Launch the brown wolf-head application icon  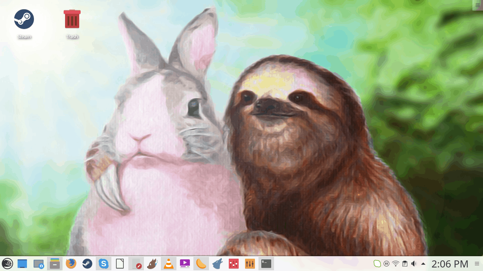152,264
